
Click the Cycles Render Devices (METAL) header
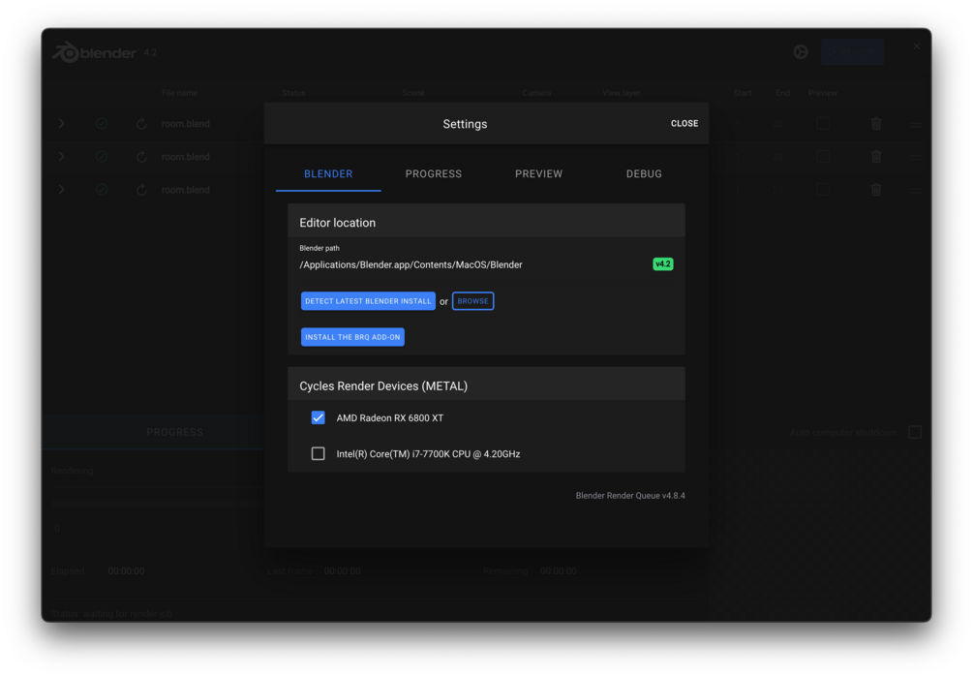(486, 385)
